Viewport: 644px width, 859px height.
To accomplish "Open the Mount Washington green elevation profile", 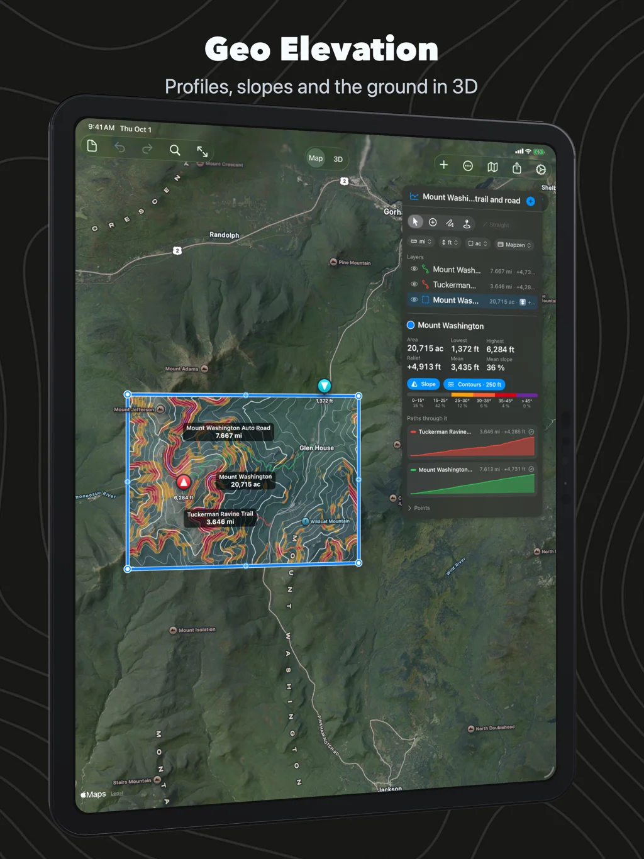I will click(472, 479).
